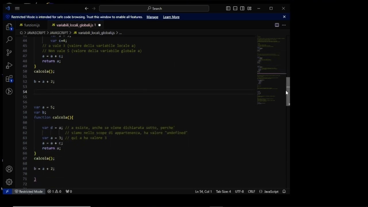Click the ports indicator showing 0
The height and width of the screenshot is (207, 368).
[69, 191]
